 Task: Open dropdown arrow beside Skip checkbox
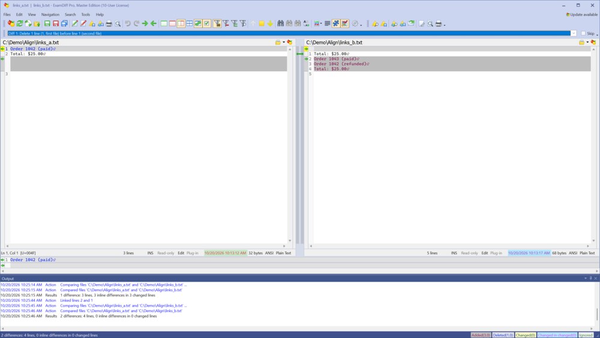click(x=597, y=34)
